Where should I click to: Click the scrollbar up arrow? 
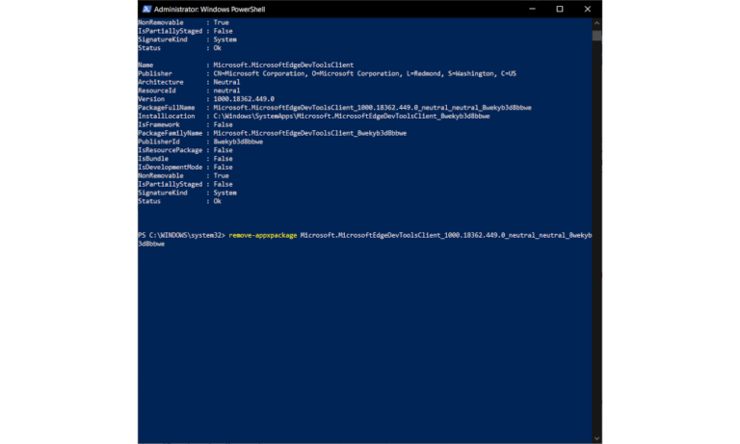coord(597,23)
